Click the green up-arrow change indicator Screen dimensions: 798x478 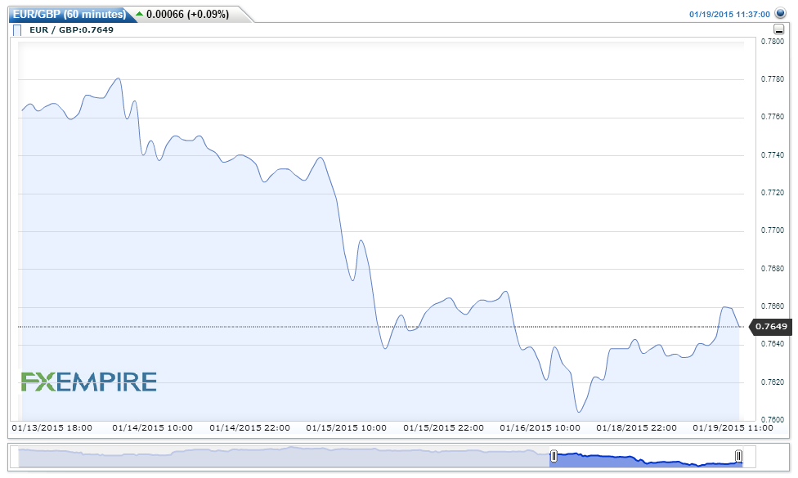[140, 14]
